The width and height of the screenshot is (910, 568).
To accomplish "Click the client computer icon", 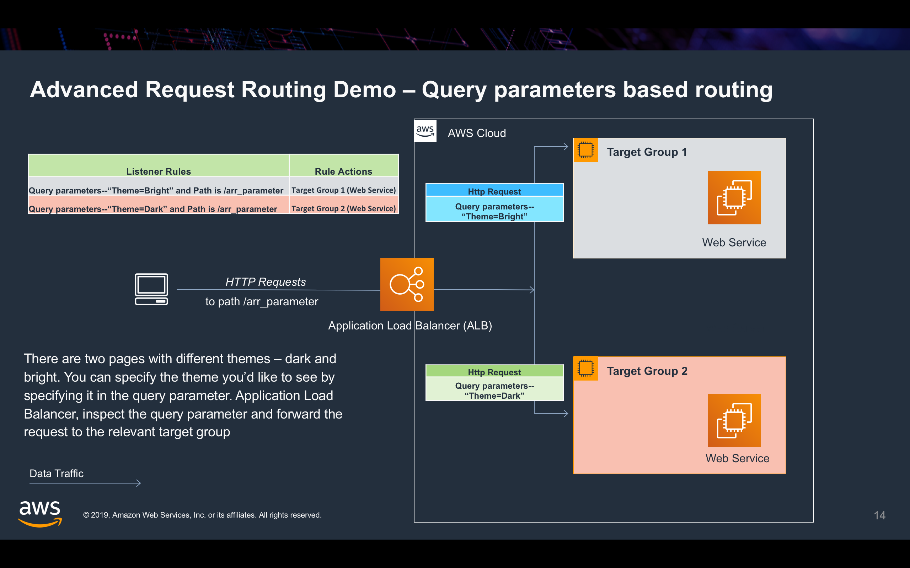I will point(151,289).
